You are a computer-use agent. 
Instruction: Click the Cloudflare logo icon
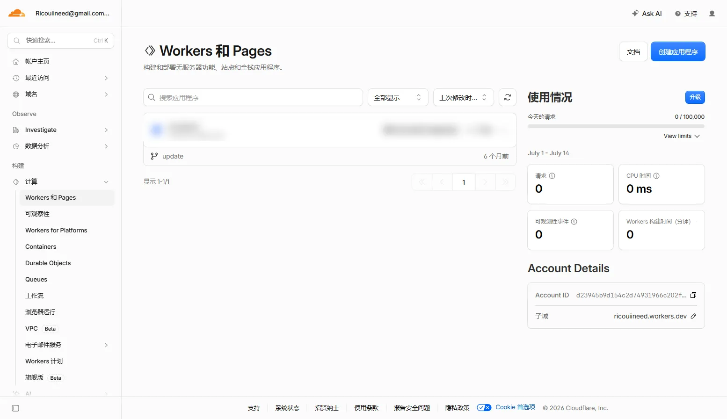coord(17,13)
